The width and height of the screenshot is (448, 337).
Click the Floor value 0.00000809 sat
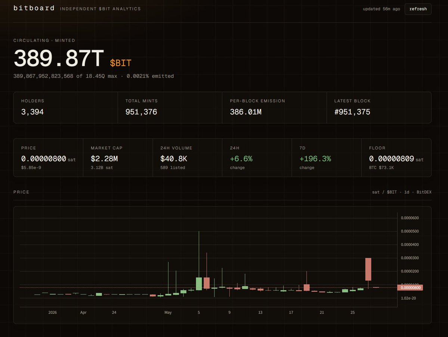coord(396,159)
